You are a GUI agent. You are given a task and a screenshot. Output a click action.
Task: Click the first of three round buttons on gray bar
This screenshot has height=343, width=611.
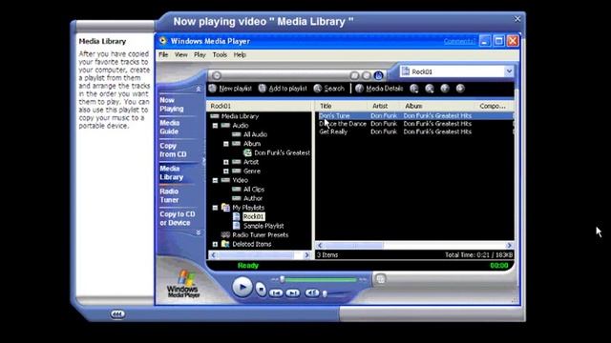tap(354, 75)
